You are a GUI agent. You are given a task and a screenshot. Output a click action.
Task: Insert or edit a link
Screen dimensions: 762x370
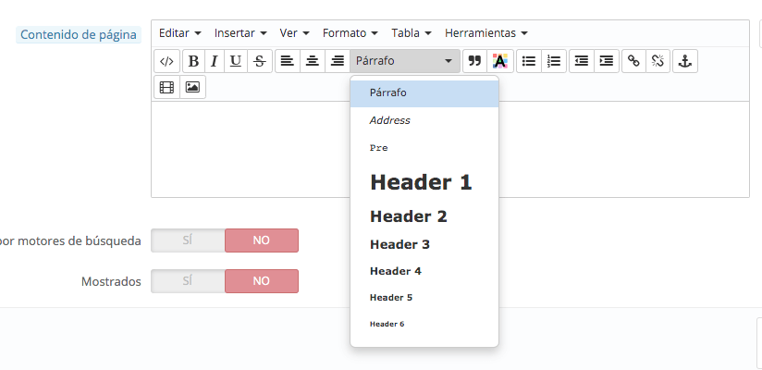click(x=633, y=61)
